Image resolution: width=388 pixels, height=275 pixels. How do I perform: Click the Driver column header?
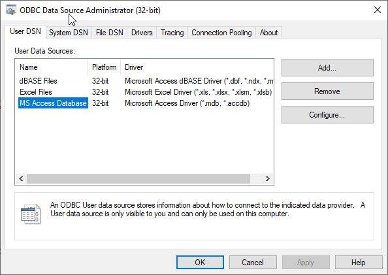pyautogui.click(x=197, y=67)
